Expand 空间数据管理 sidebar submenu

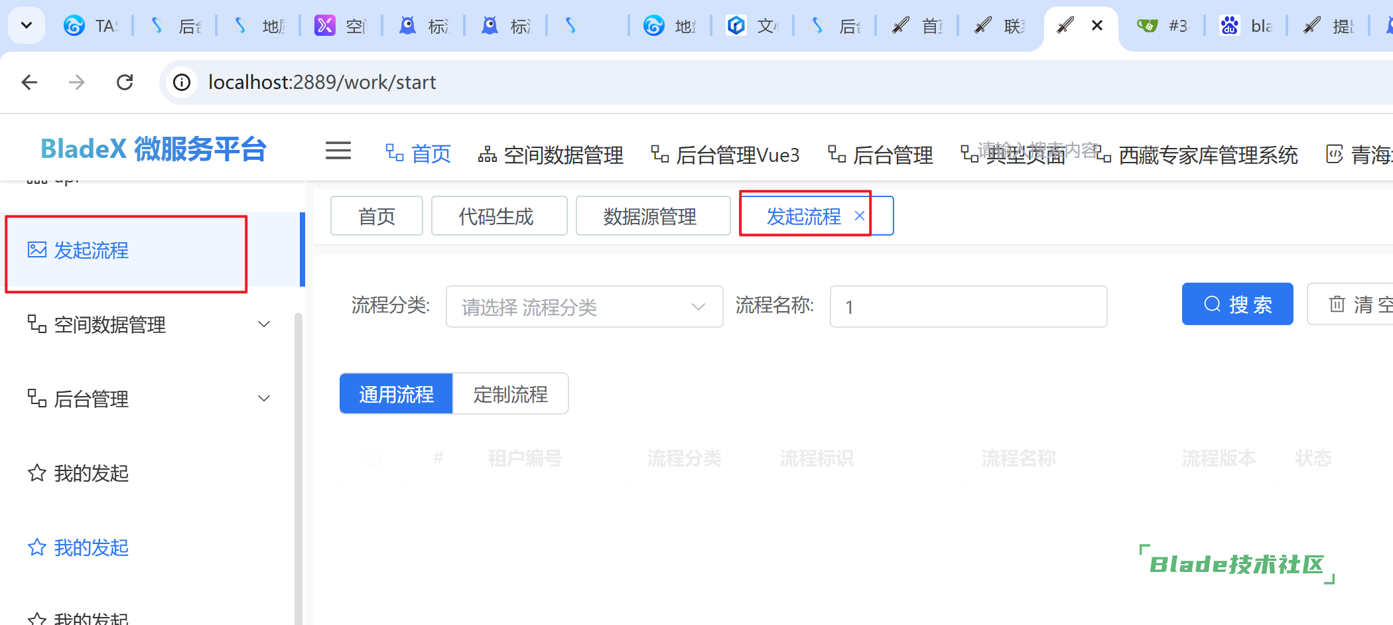click(x=264, y=324)
